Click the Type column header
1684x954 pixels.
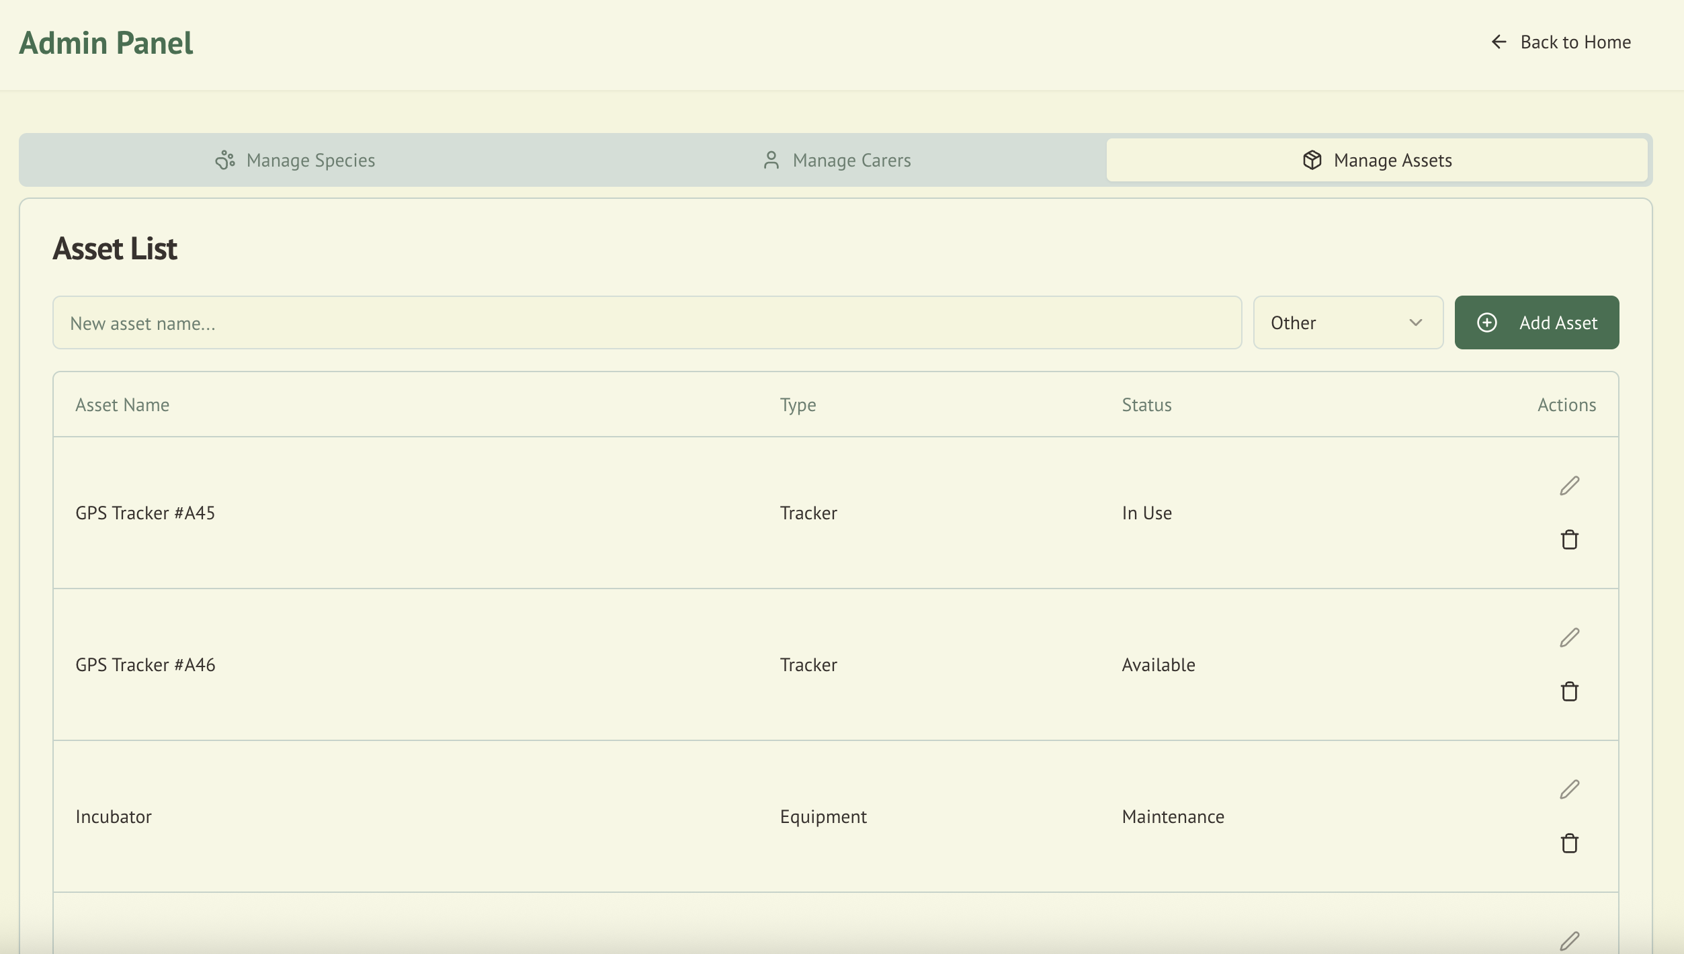point(798,405)
